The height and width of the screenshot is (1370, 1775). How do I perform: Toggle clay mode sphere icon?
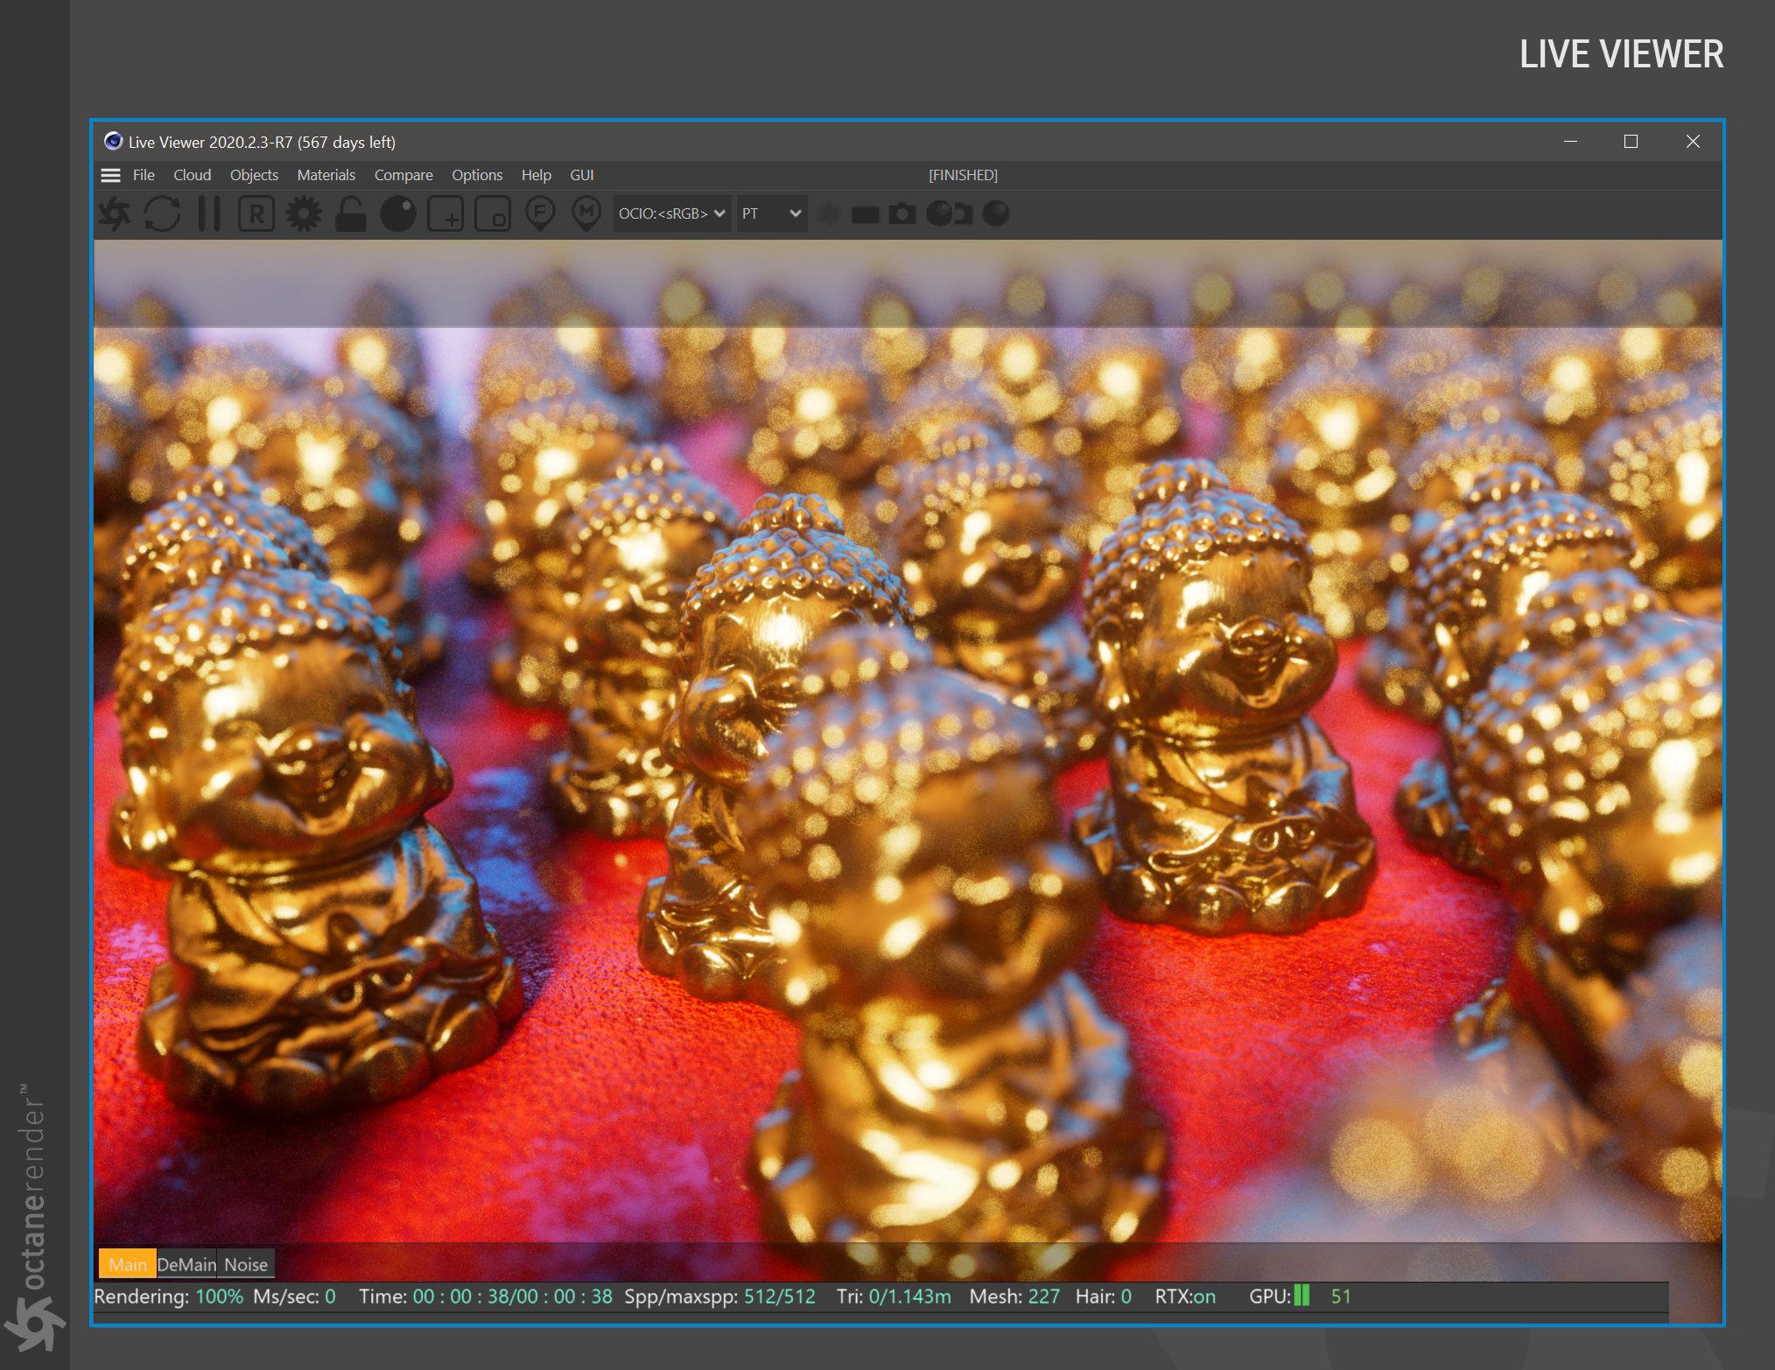[398, 213]
